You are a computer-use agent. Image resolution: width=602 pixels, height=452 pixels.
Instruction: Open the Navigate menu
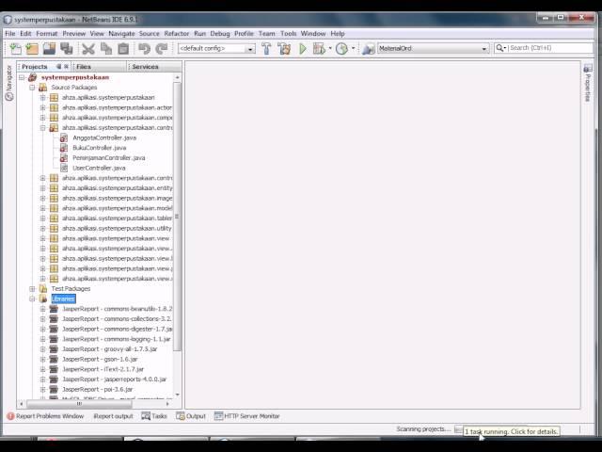(x=121, y=34)
